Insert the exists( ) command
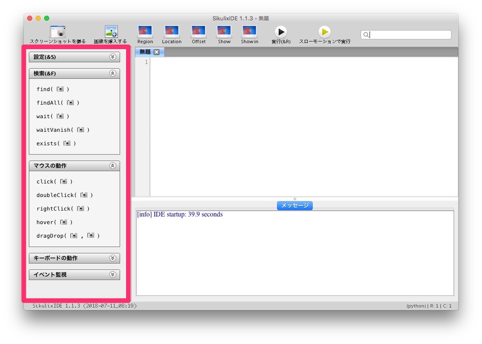The width and height of the screenshot is (482, 344). (x=56, y=143)
